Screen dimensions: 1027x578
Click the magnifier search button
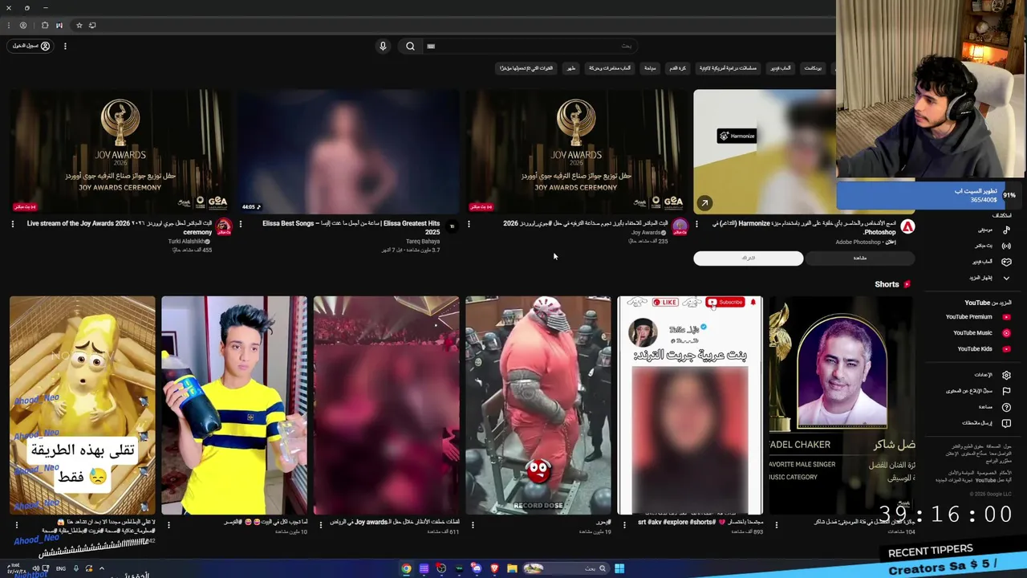coord(410,47)
